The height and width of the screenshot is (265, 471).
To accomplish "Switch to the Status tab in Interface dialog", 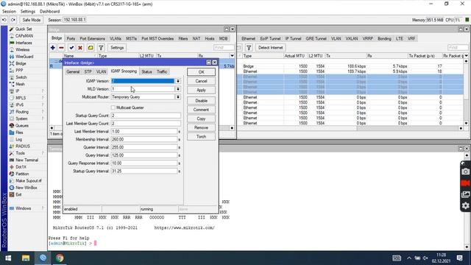I will [x=146, y=71].
